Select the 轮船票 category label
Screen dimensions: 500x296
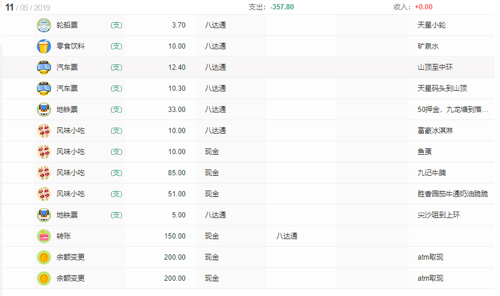point(67,25)
